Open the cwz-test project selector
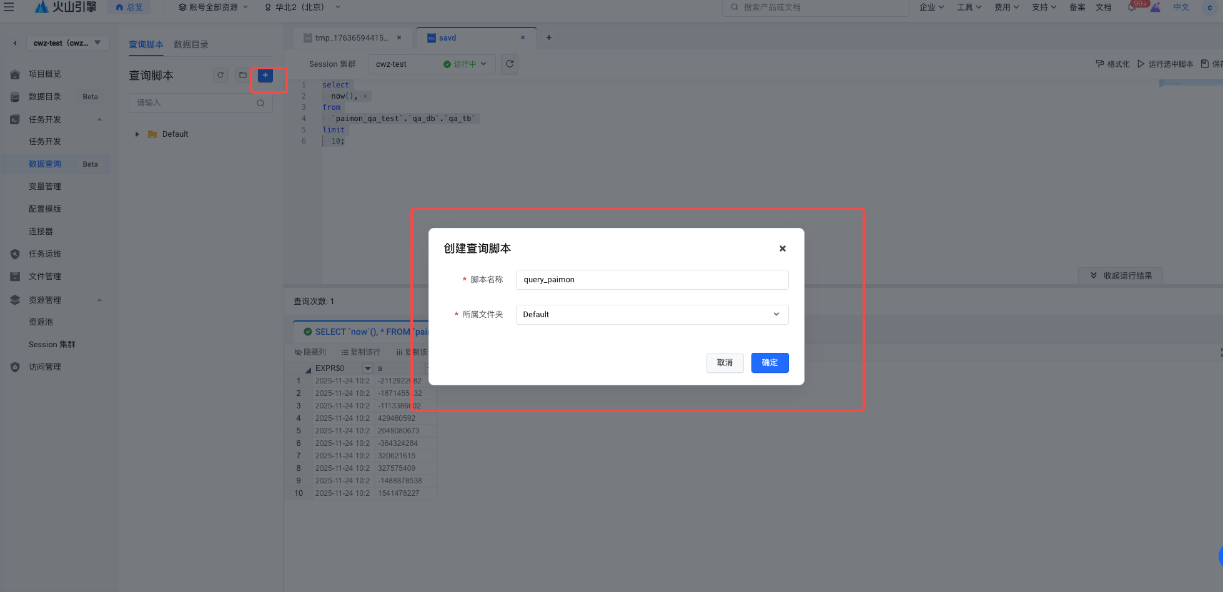Screen dimensions: 1223x592 click(67, 43)
